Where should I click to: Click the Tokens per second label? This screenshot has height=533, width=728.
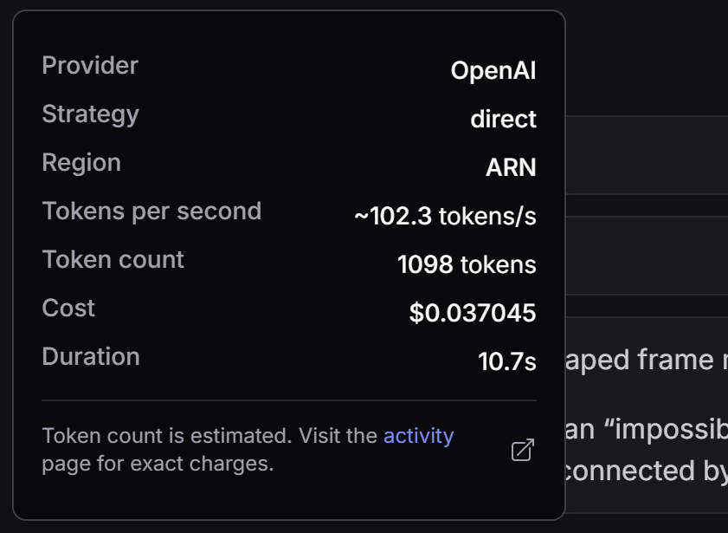(x=151, y=211)
